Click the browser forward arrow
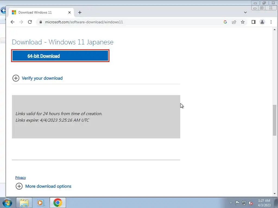This screenshot has width=278, height=208. pyautogui.click(x=21, y=22)
